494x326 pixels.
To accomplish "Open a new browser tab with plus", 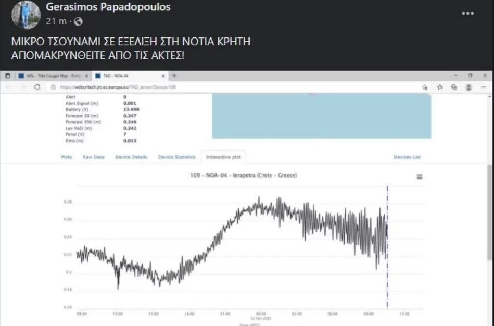I will coord(174,76).
